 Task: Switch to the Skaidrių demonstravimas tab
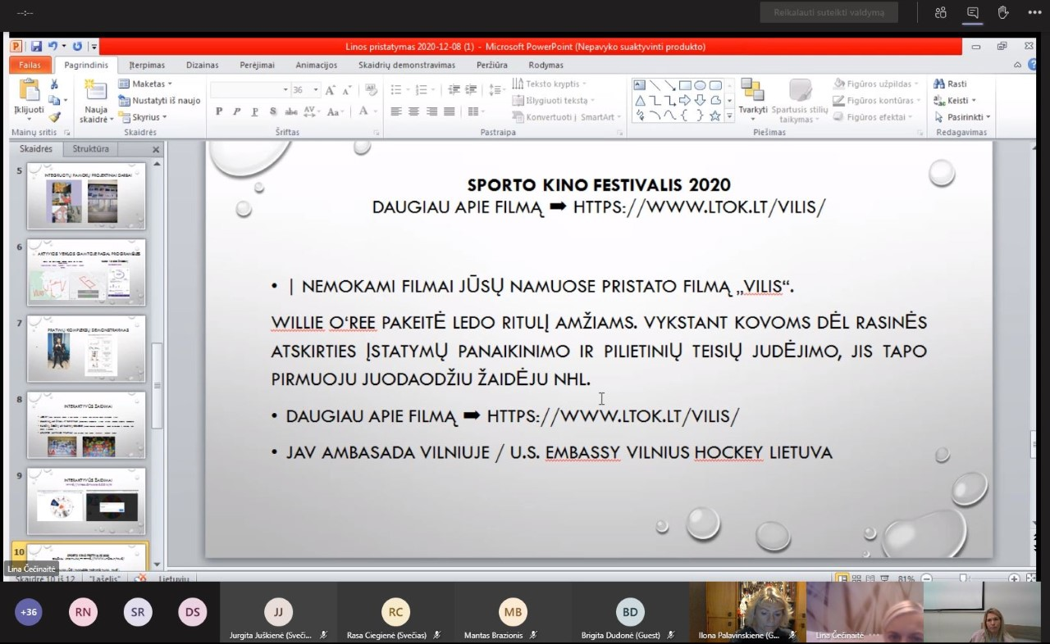(x=407, y=65)
